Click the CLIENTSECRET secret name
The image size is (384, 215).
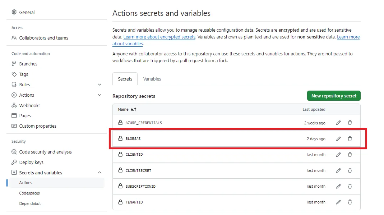(x=138, y=171)
